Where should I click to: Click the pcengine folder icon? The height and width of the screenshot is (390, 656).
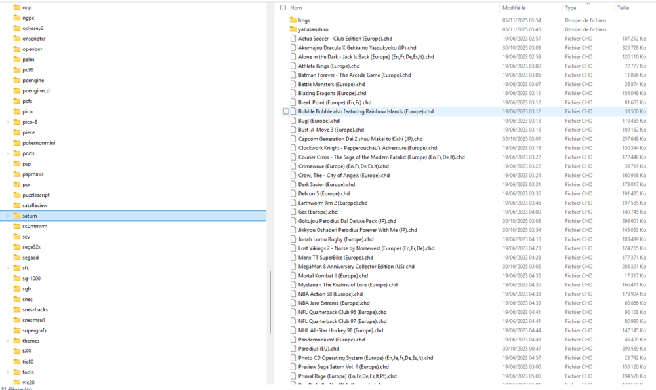point(17,80)
